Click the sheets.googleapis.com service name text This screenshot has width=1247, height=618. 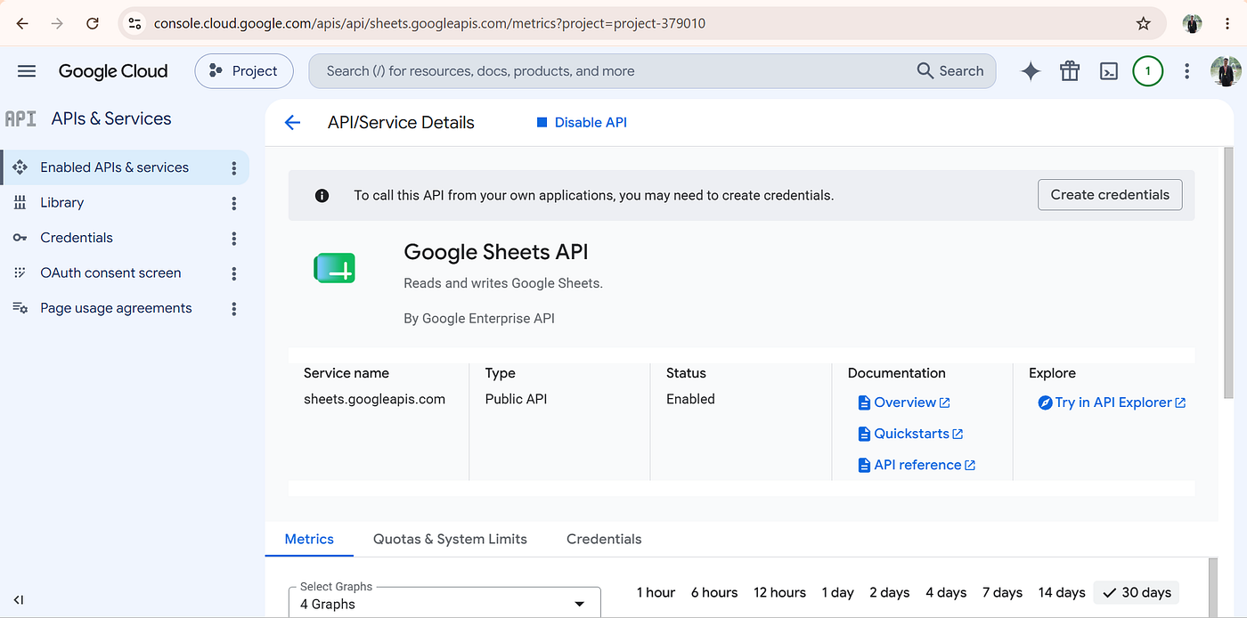374,399
